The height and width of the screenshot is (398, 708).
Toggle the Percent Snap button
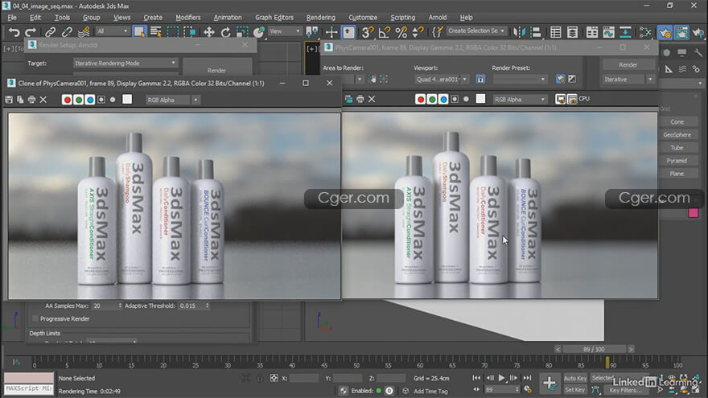401,32
